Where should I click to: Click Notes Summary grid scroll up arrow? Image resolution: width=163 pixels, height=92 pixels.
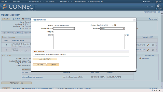[x=157, y=45]
